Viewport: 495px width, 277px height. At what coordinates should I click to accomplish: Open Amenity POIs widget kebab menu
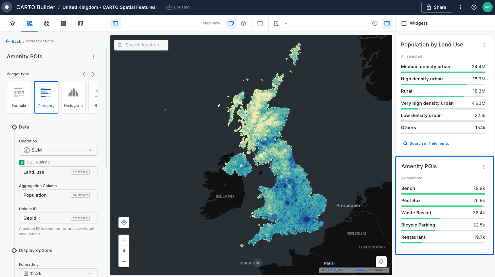click(483, 167)
